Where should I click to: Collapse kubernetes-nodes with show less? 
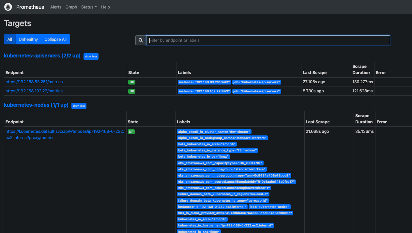79,106
